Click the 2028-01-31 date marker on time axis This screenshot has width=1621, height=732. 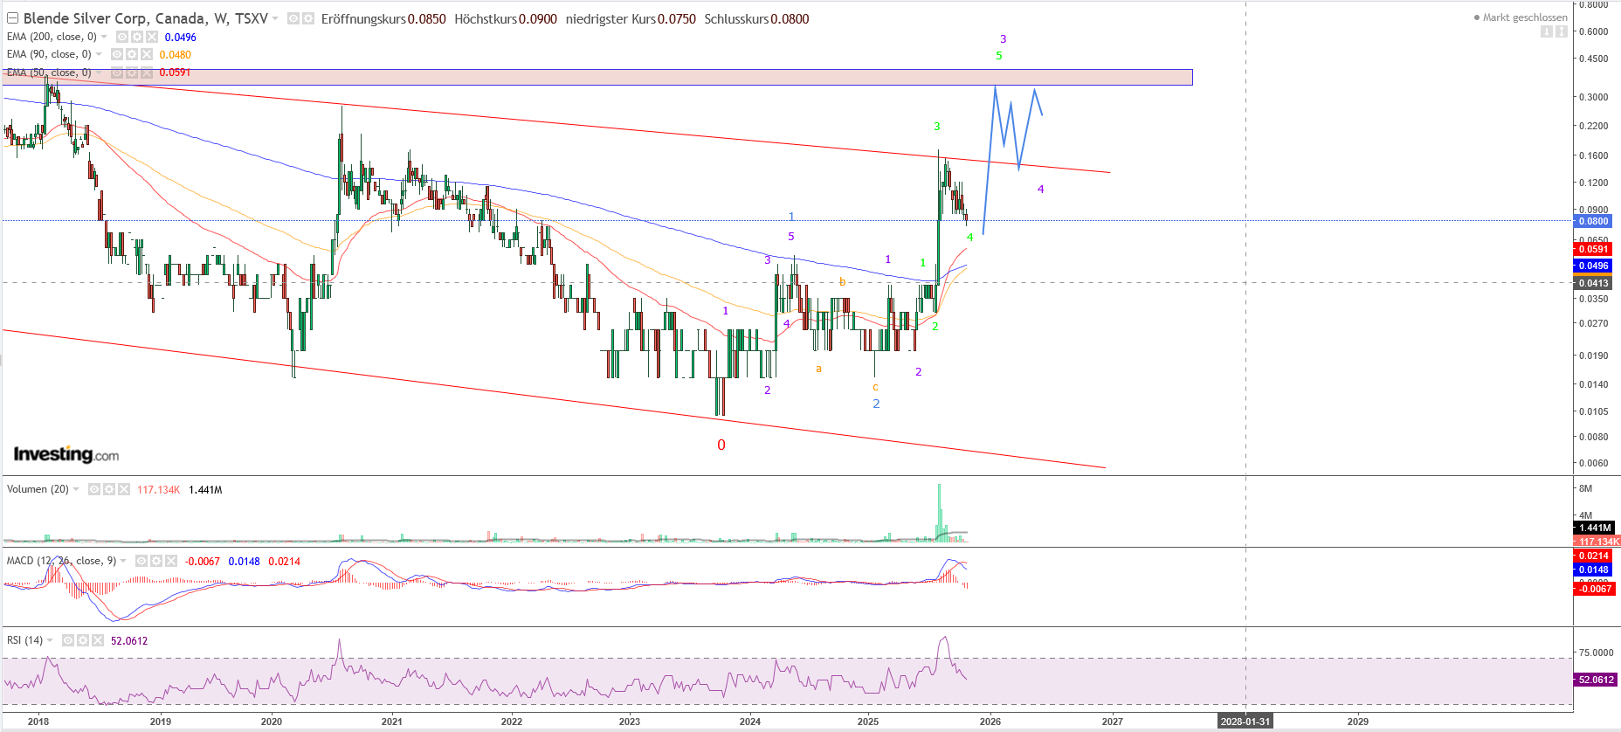(1245, 722)
